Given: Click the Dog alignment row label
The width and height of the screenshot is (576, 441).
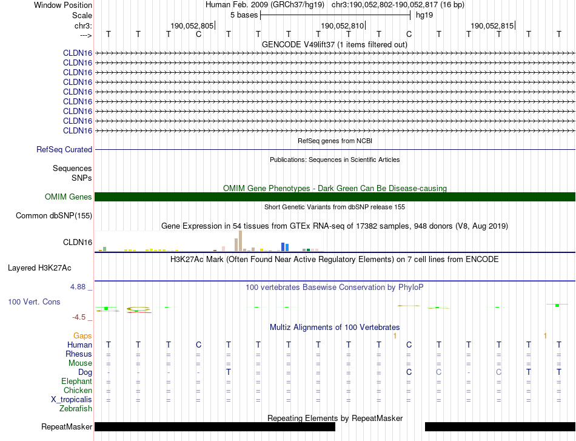Looking at the screenshot, I should coord(85,372).
